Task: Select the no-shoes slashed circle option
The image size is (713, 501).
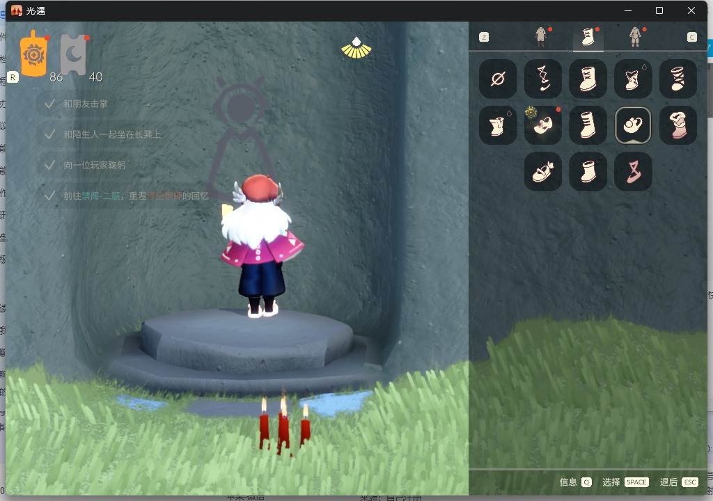Action: point(498,79)
